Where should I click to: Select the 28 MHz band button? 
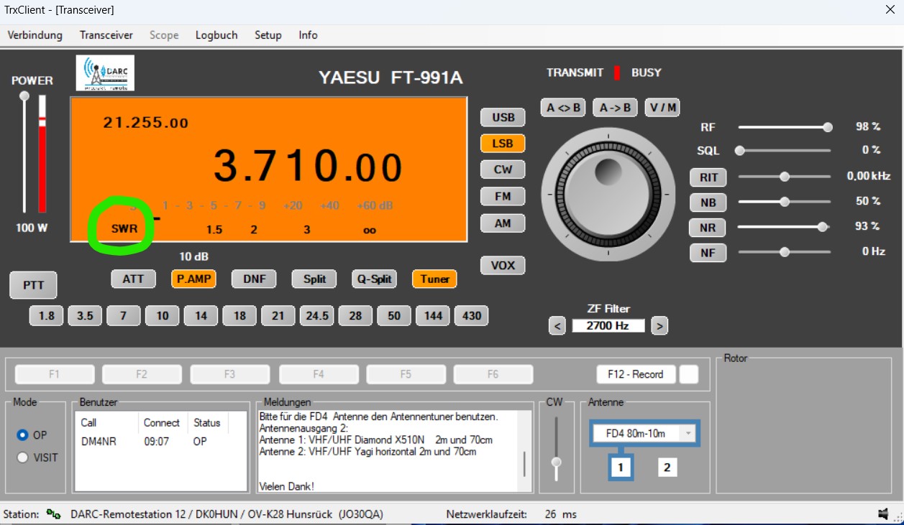point(355,316)
